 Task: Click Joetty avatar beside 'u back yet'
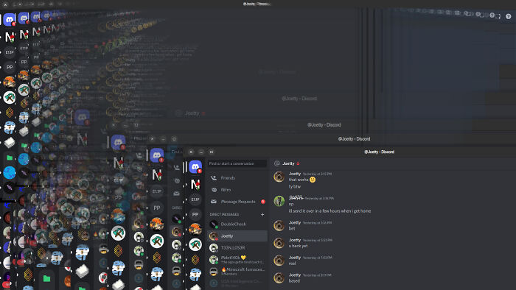279,243
